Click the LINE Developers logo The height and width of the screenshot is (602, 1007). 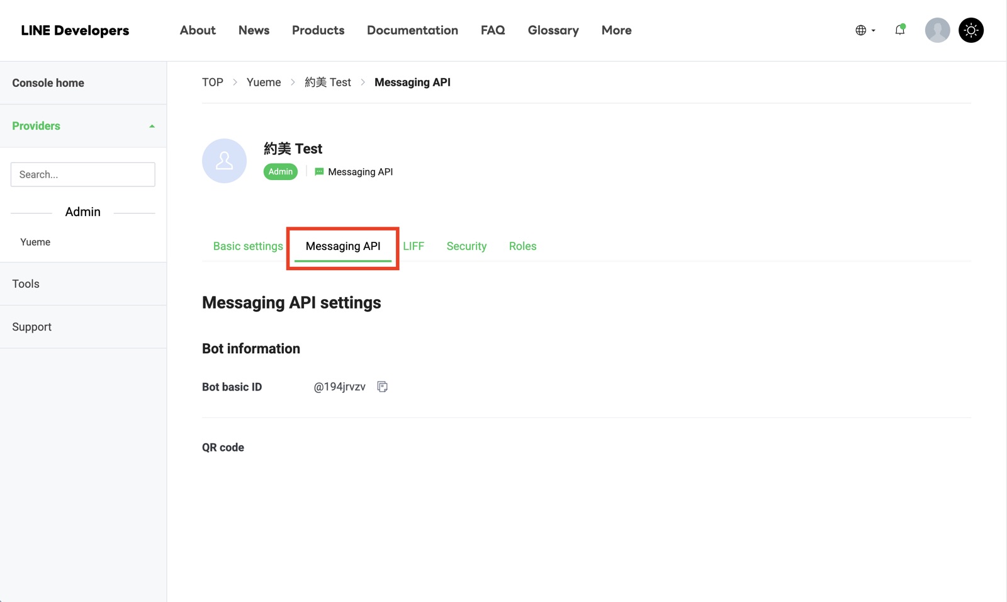pyautogui.click(x=75, y=30)
